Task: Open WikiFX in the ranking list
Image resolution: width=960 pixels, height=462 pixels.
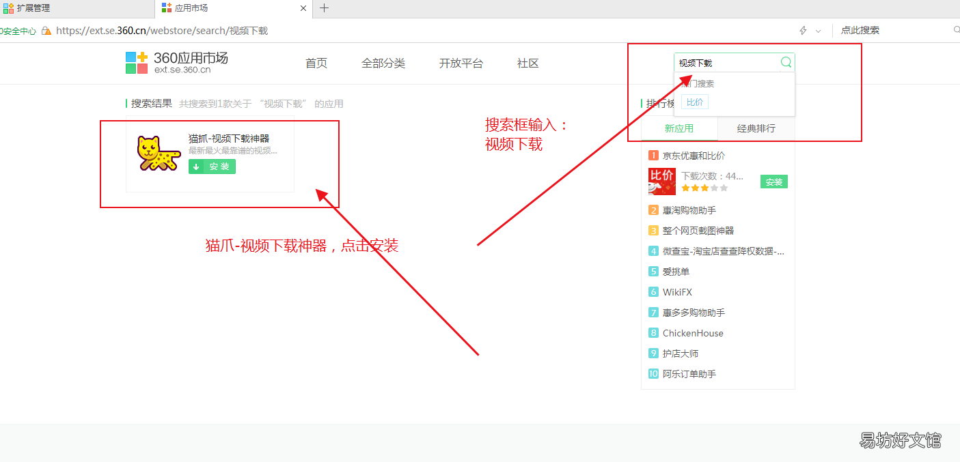Action: (x=677, y=292)
